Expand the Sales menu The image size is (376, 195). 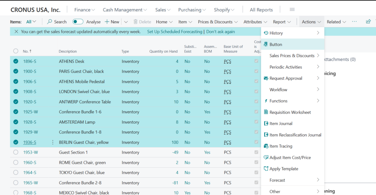(x=163, y=10)
